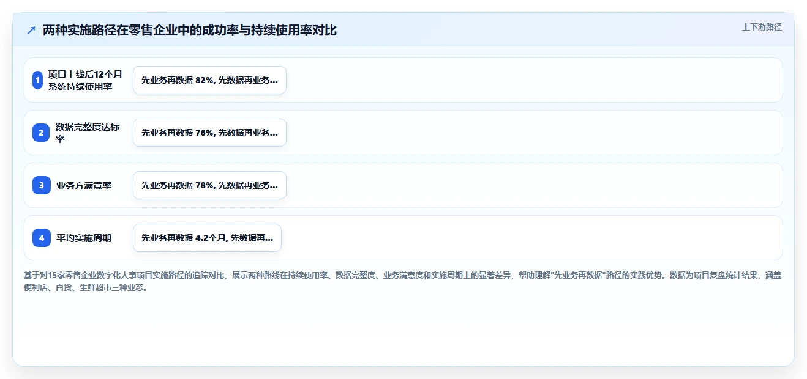Select step badge number 2
Viewport: 807px width, 379px height.
(x=42, y=133)
